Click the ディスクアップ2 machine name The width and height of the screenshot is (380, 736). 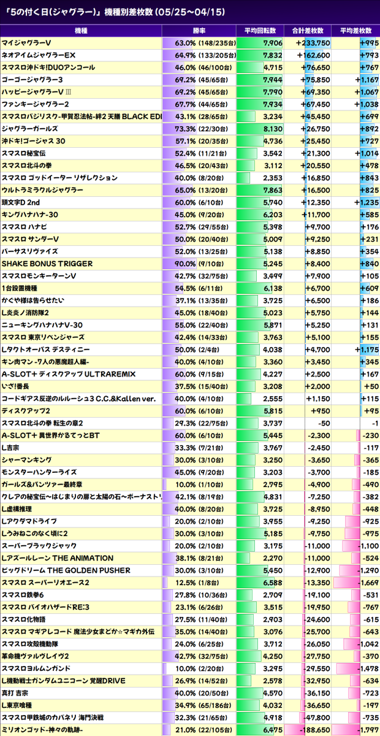click(26, 411)
